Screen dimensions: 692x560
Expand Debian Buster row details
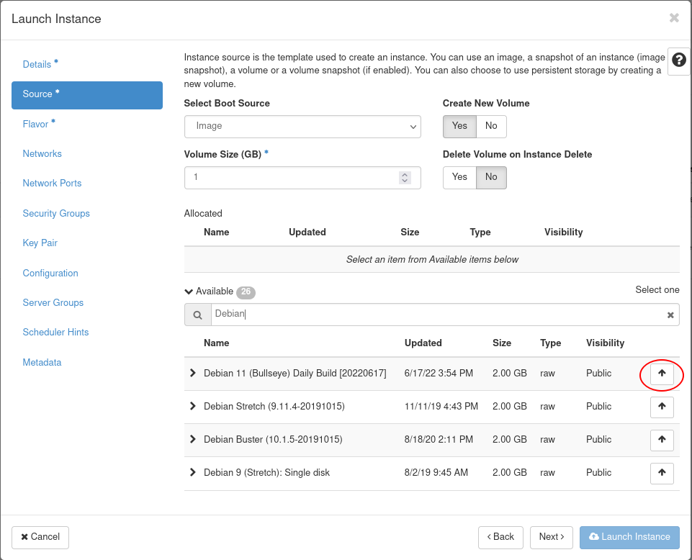tap(192, 439)
